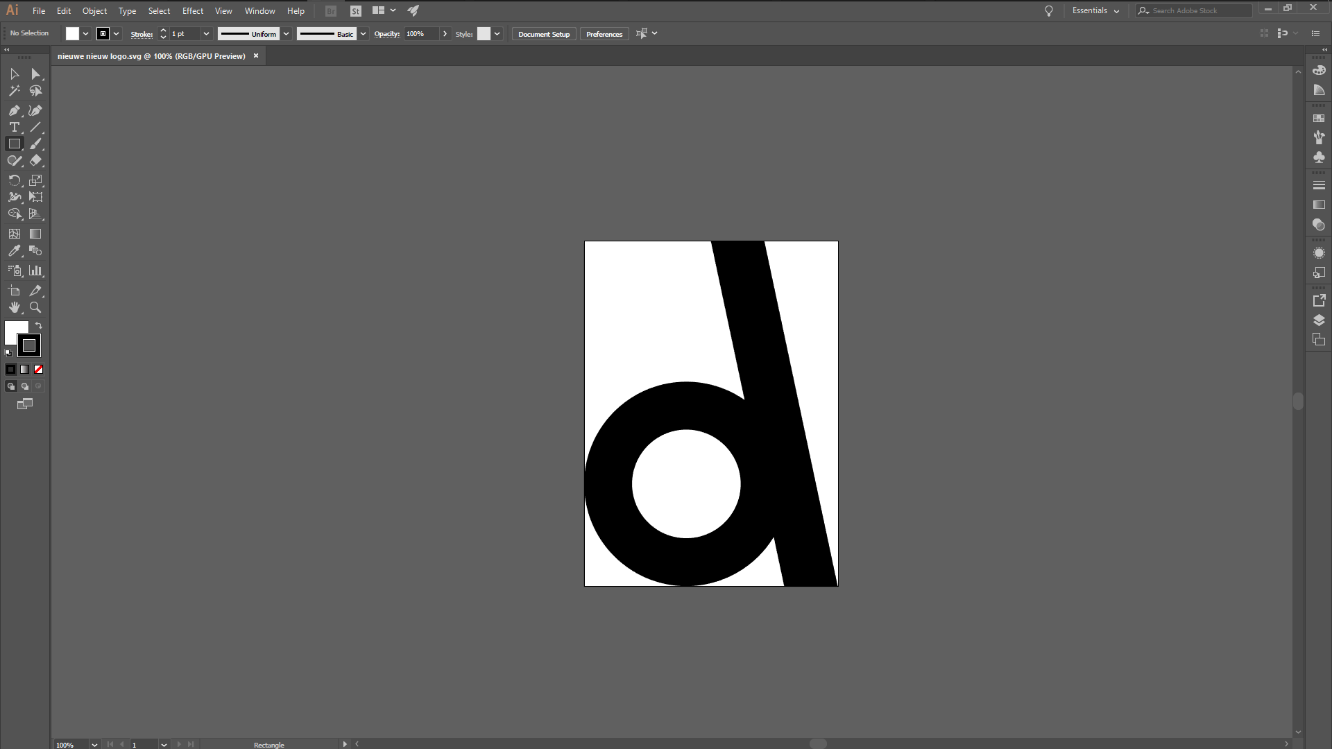The image size is (1332, 749).
Task: Expand the Uniform width profile dropdown
Action: click(x=286, y=34)
